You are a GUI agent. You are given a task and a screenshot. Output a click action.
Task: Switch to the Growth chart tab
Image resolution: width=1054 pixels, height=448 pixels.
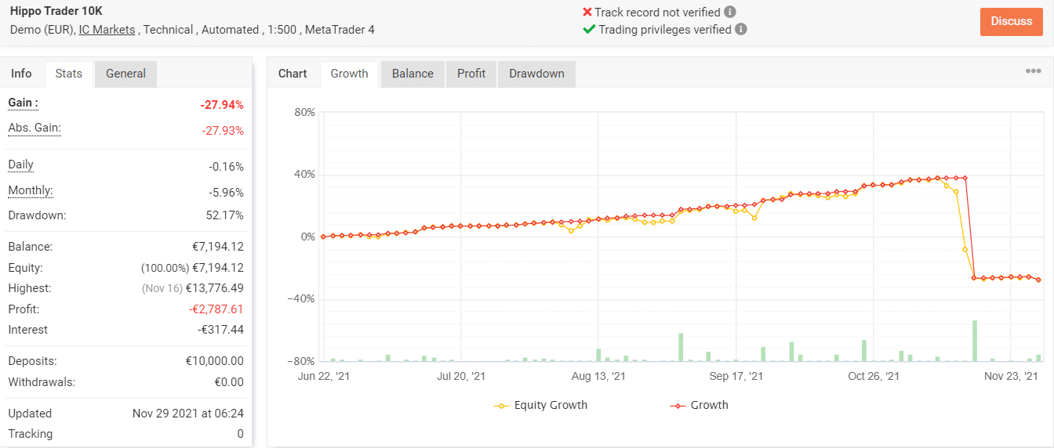click(349, 74)
